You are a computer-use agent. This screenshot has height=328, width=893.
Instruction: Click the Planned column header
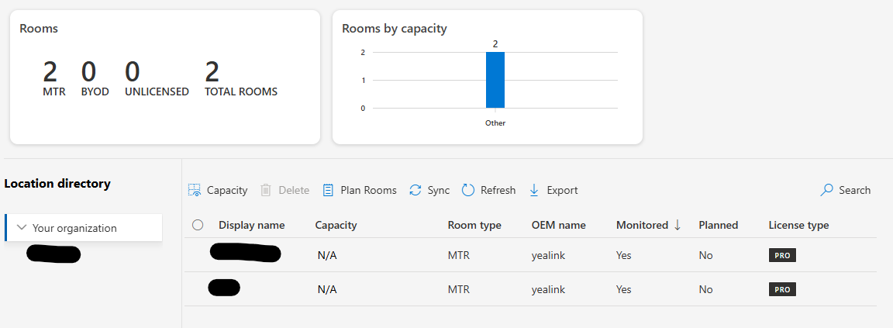(x=718, y=225)
